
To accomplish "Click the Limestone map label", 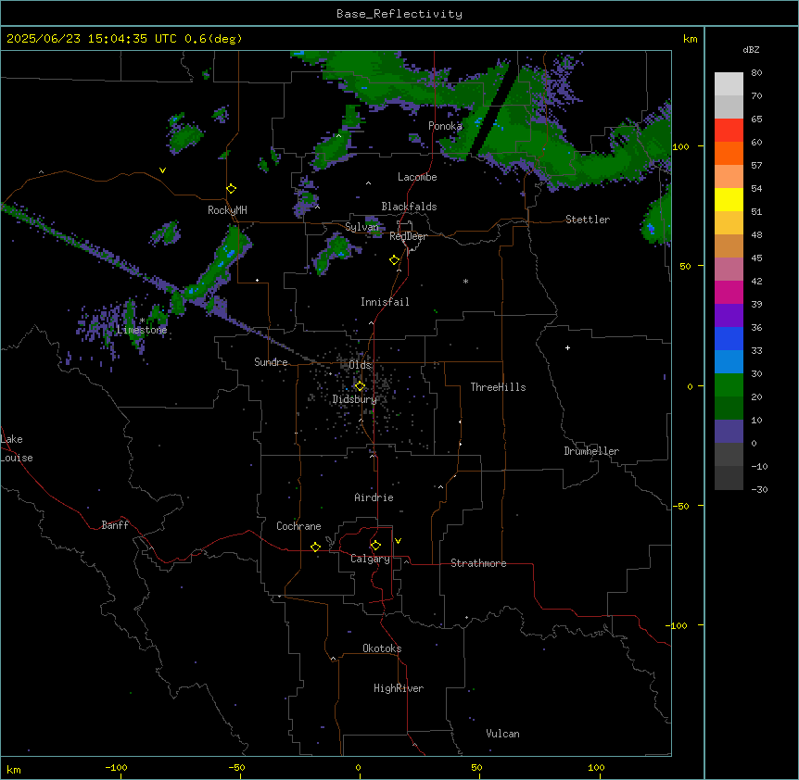I will click(x=142, y=330).
